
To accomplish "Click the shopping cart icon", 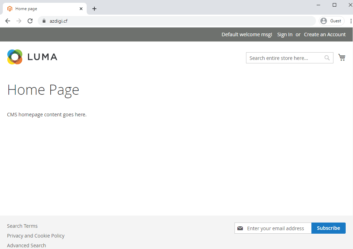I will tap(341, 57).
